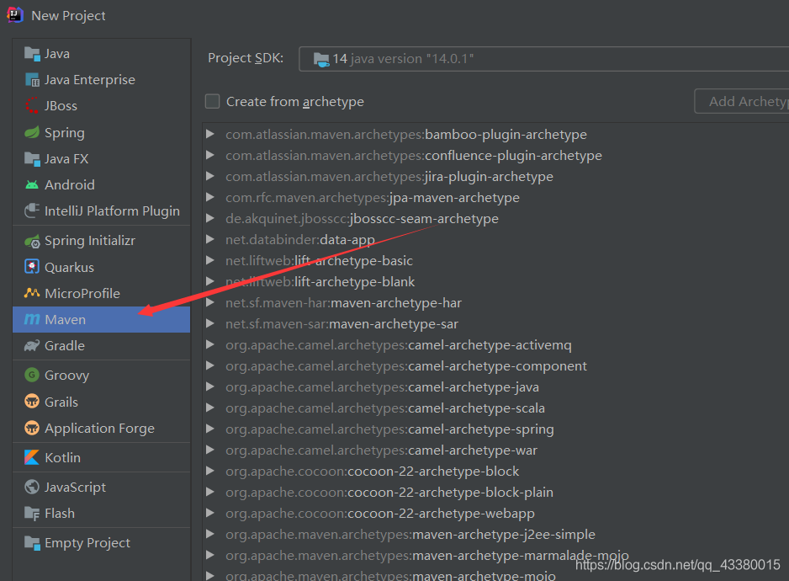The height and width of the screenshot is (581, 789).
Task: Click the Maven 'm' icon
Action: click(x=32, y=319)
